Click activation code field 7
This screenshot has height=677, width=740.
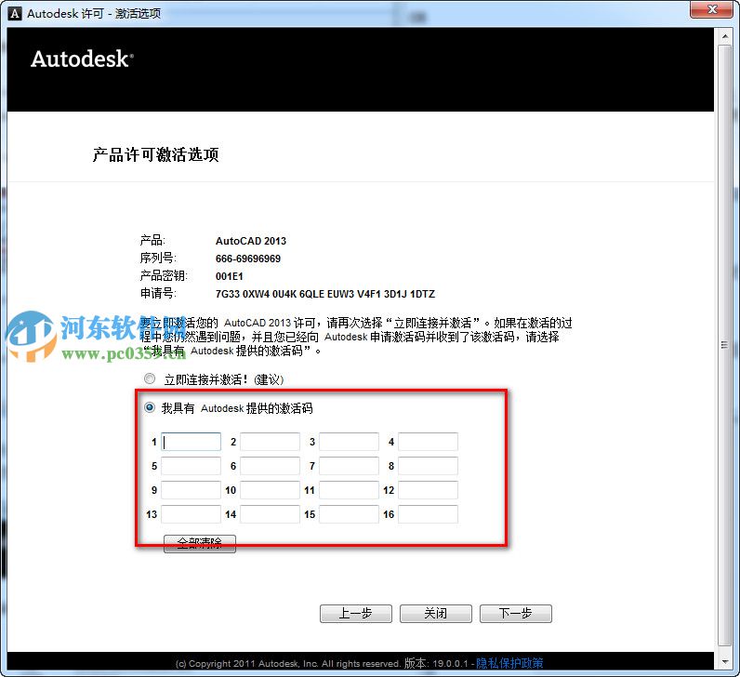pyautogui.click(x=349, y=466)
